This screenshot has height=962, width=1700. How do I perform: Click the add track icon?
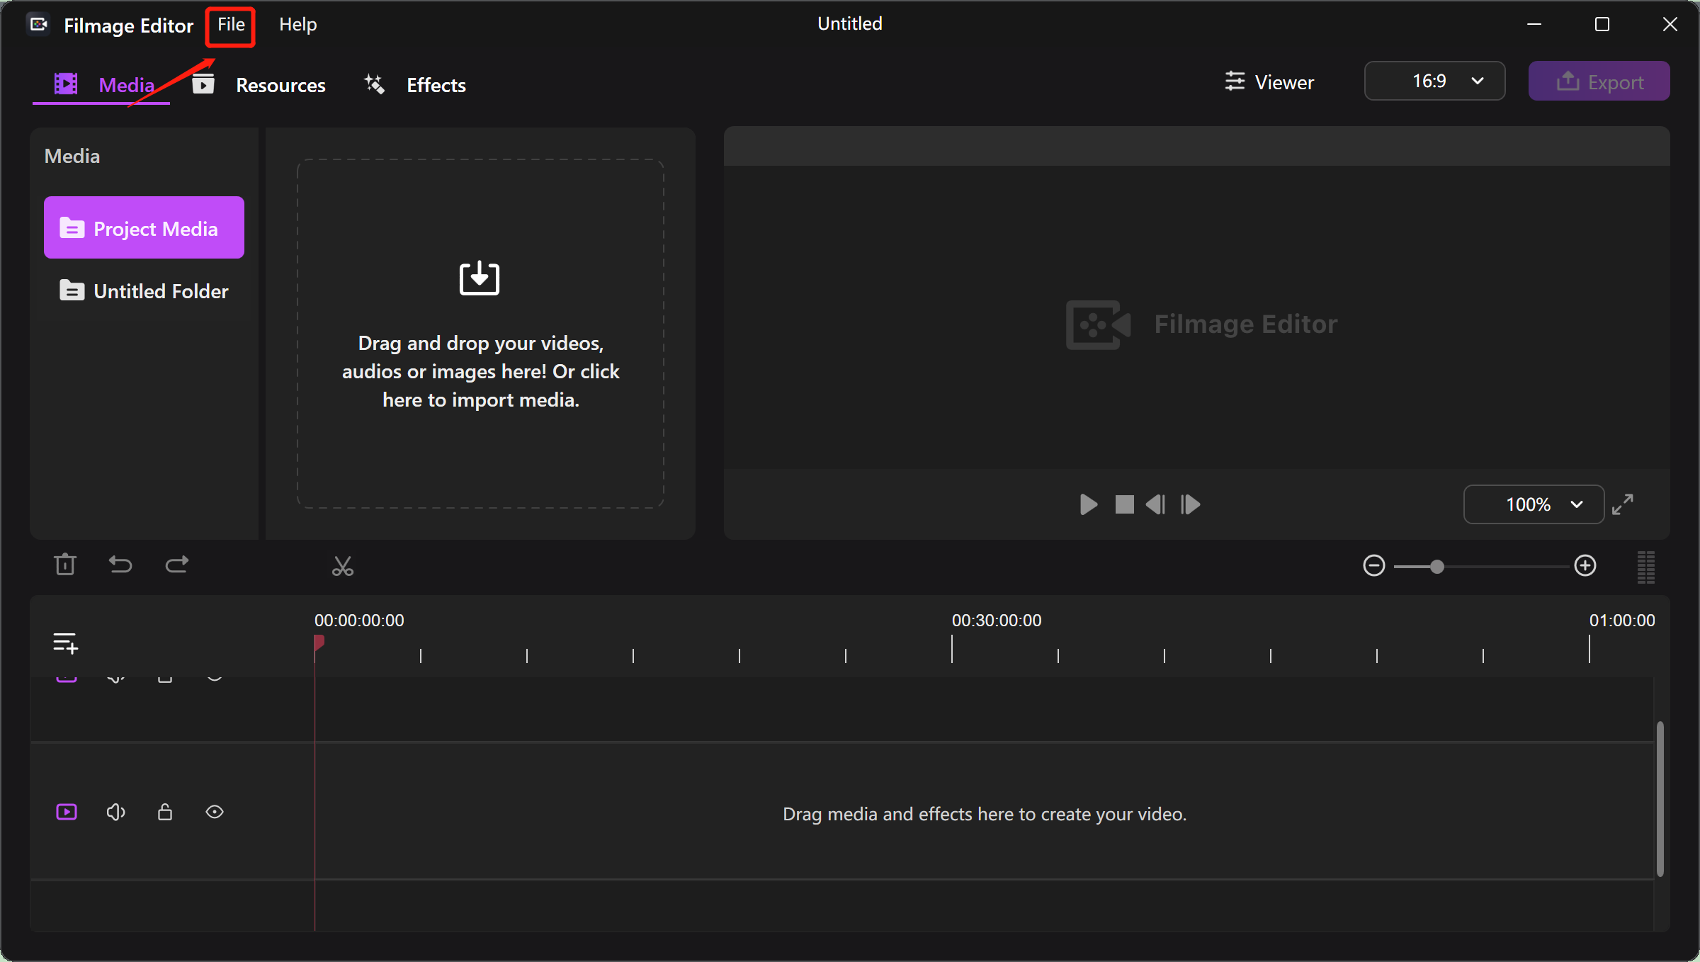tap(66, 643)
